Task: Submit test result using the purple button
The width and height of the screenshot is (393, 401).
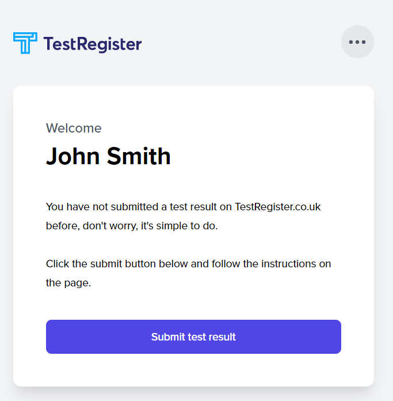Action: (x=193, y=336)
